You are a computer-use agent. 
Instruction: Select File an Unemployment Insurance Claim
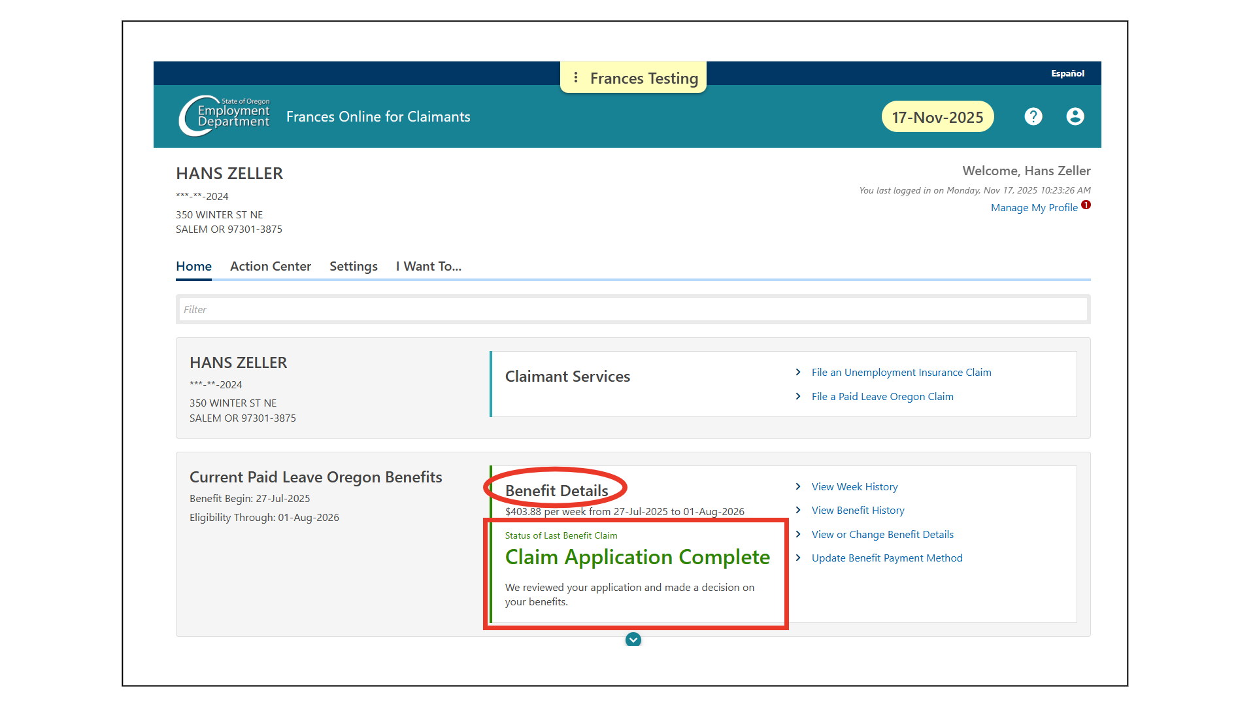[x=901, y=372]
